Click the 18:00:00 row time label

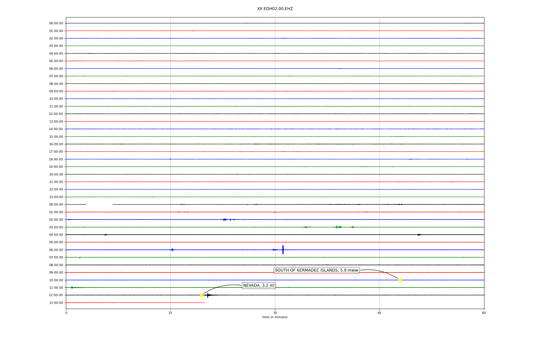pyautogui.click(x=56, y=159)
